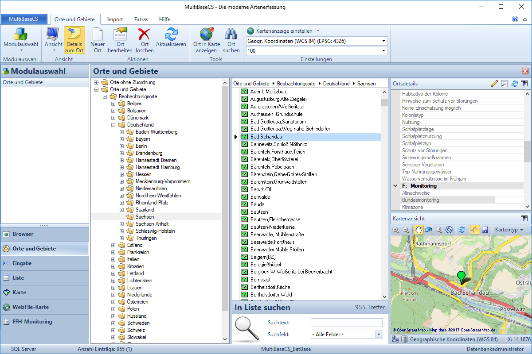Open the Kartentyp dropdown

point(509,230)
